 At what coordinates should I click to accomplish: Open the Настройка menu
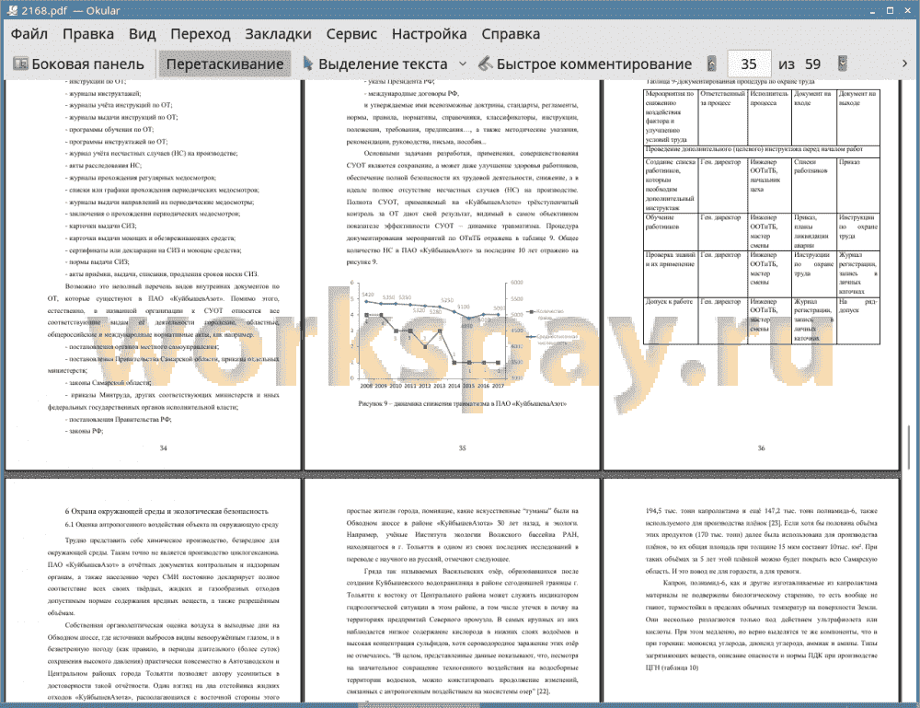[429, 34]
